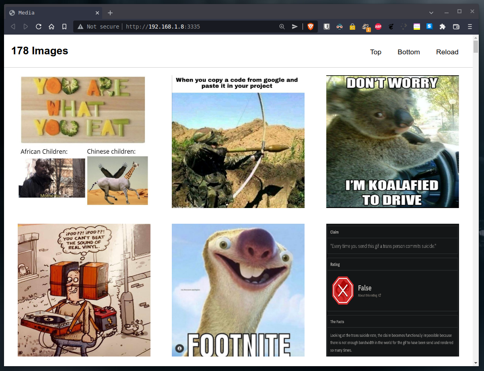Open the tab search dropdown chevron
The width and height of the screenshot is (484, 371).
[x=431, y=12]
